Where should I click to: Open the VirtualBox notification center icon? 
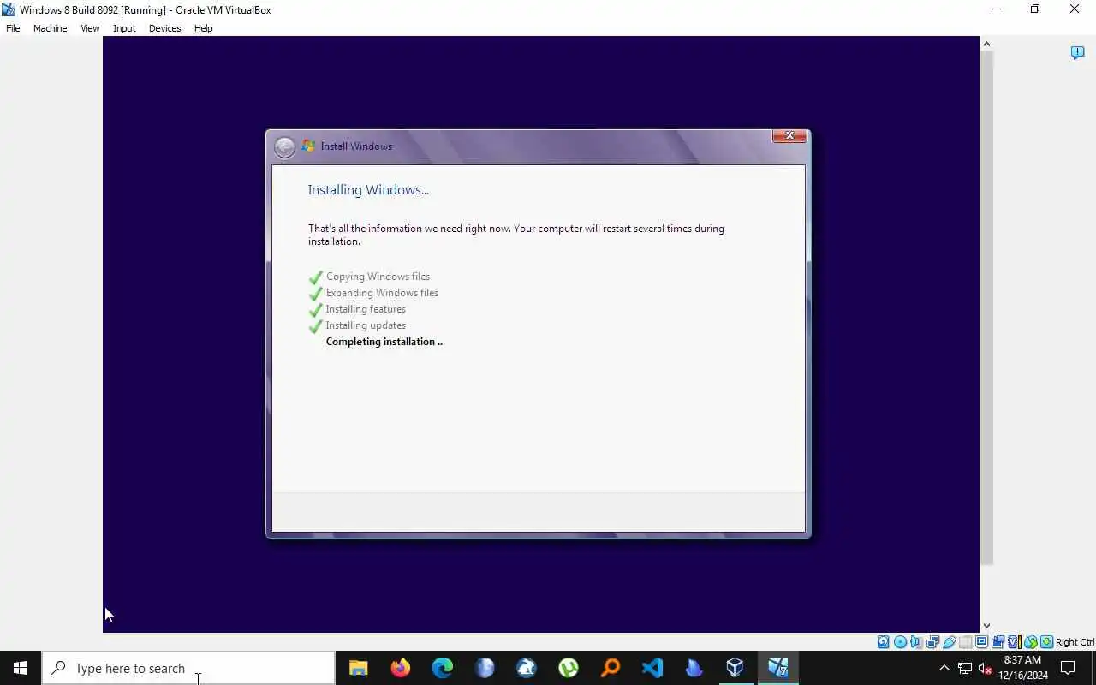(x=1077, y=53)
